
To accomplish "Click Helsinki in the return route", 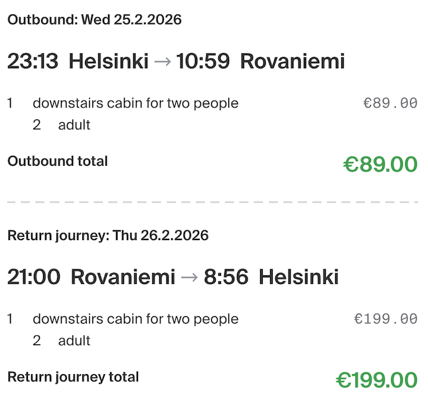I will [299, 277].
